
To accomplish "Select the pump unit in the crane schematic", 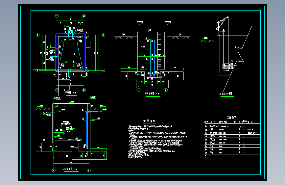I will [228, 66].
